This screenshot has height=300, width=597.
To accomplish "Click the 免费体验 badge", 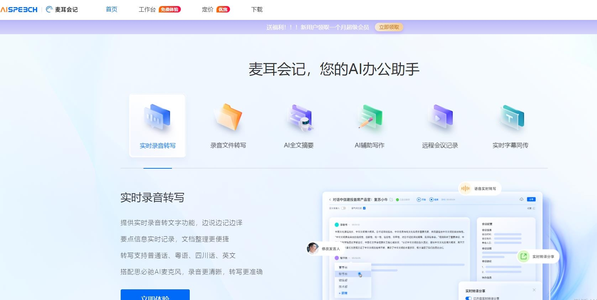I will (x=170, y=10).
